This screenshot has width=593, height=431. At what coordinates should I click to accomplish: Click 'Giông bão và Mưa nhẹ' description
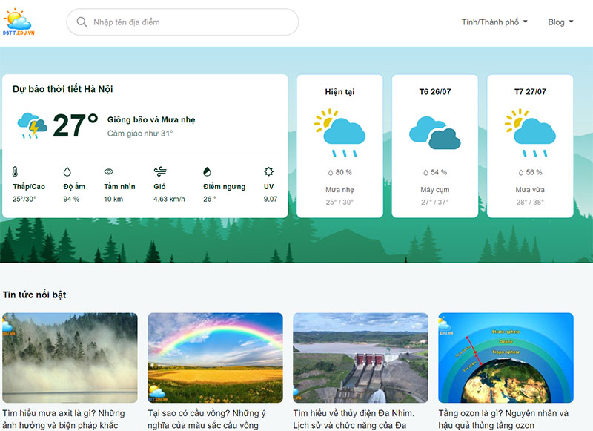coord(151,120)
